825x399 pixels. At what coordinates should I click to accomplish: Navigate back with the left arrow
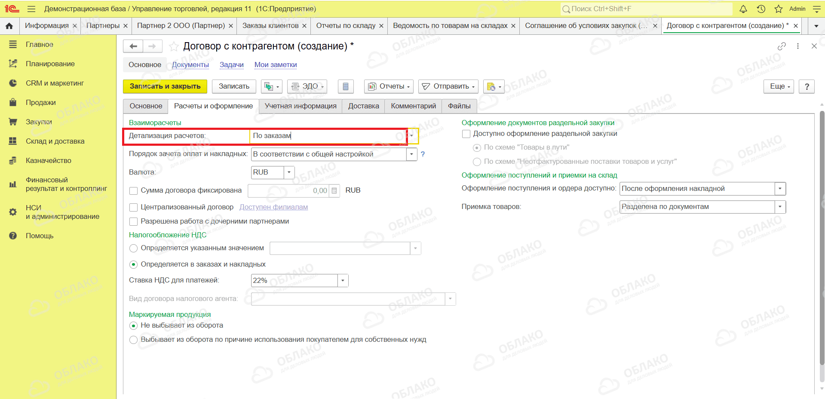133,46
